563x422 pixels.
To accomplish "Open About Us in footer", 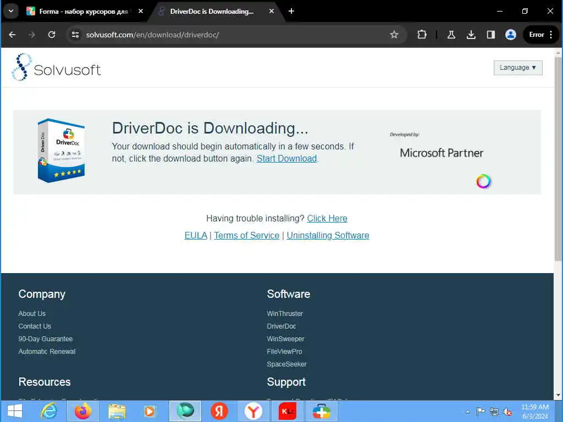I will (x=32, y=314).
